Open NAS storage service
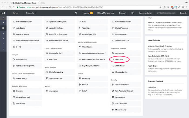 (92, 22)
